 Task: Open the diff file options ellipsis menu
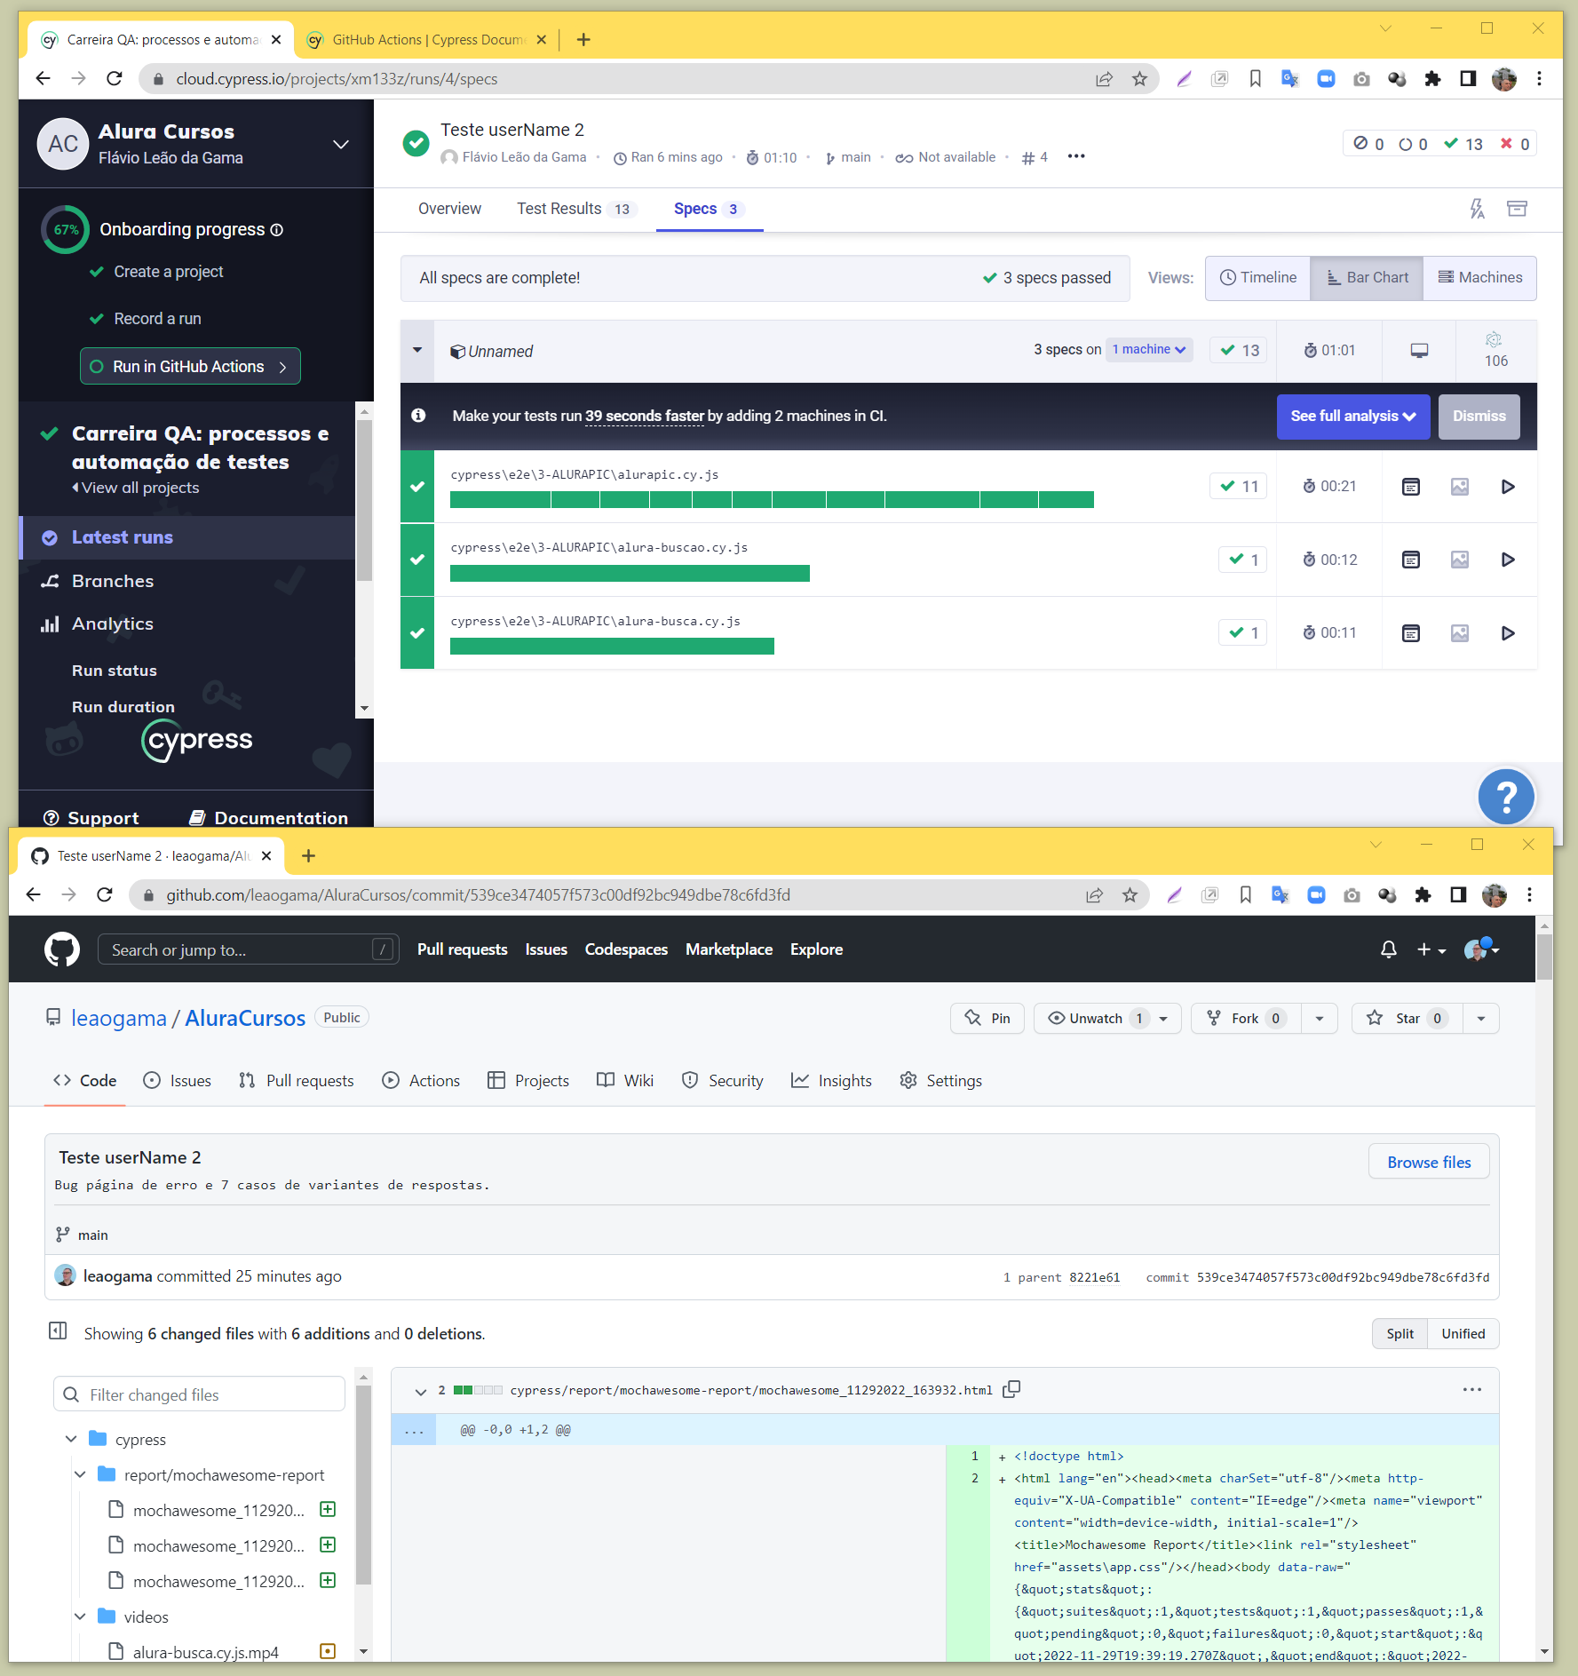(1471, 1390)
